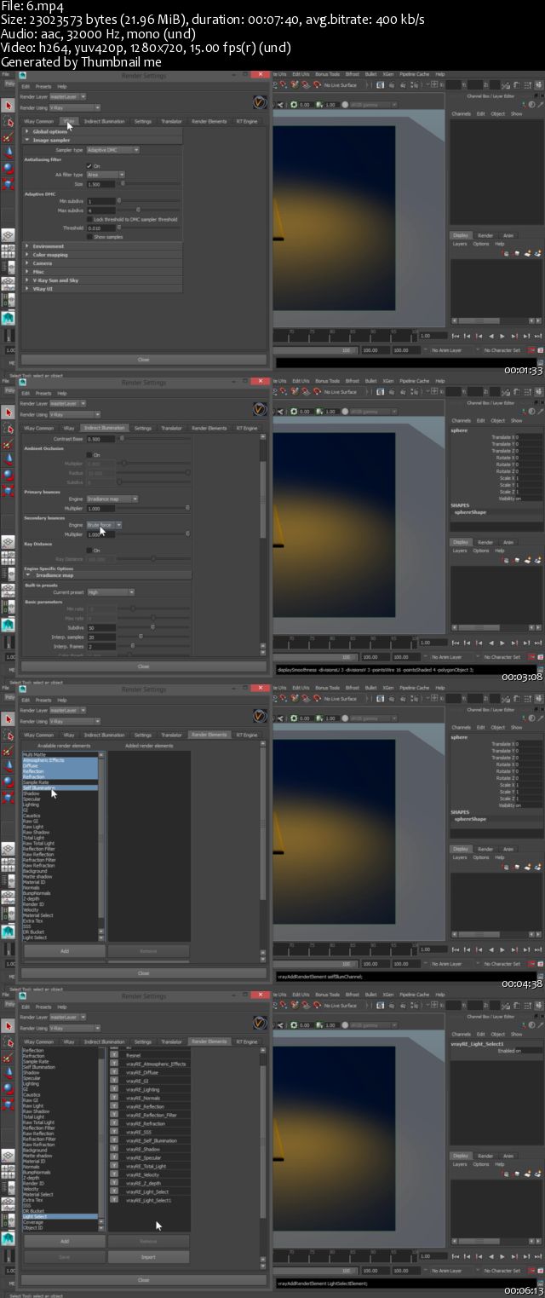Choose four-view layout in 00:01:33 frame
Image resolution: width=545 pixels, height=1298 pixels.
click(8, 251)
